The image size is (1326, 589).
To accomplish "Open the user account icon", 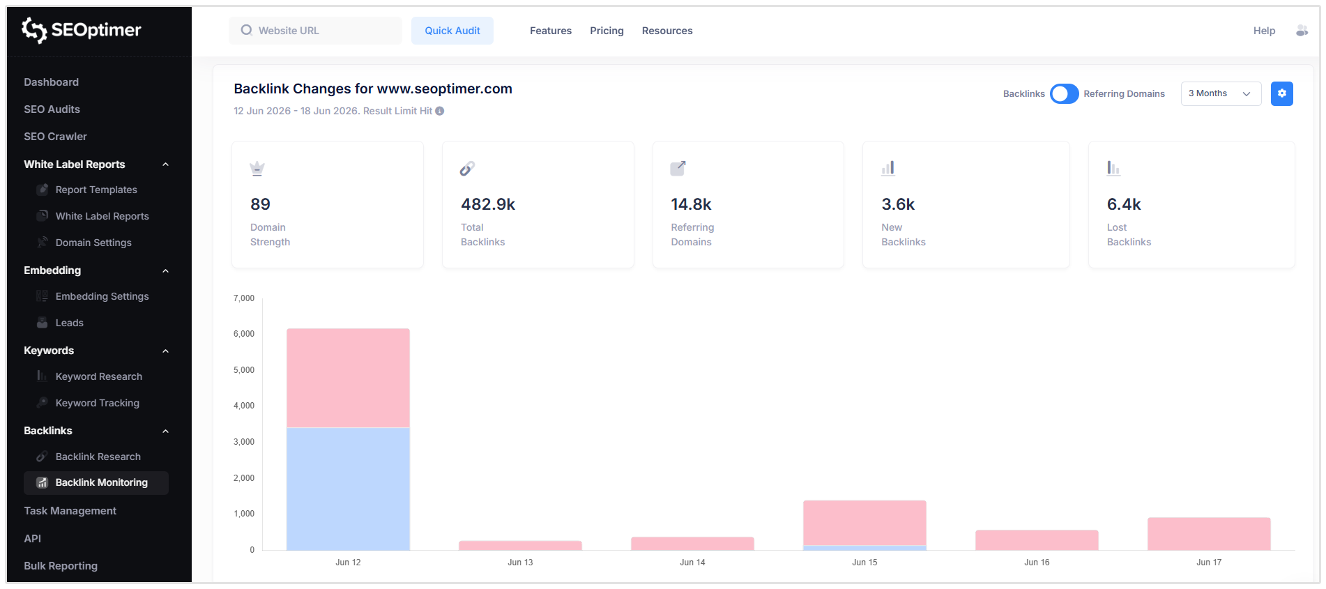I will pos(1302,31).
